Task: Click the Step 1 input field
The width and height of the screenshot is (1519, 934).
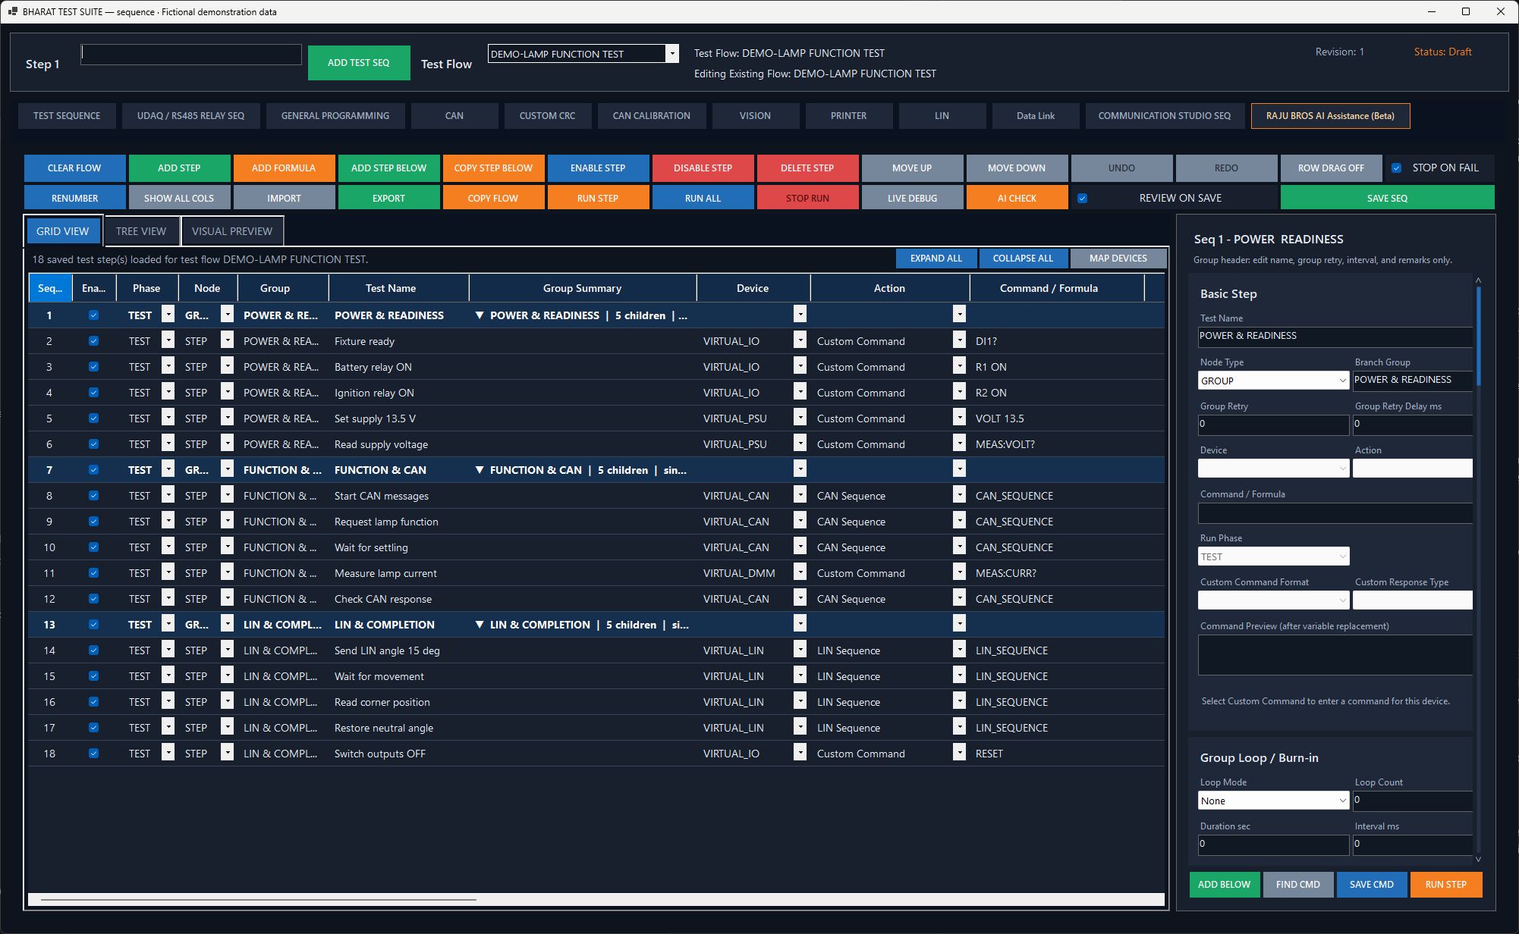Action: coord(191,54)
